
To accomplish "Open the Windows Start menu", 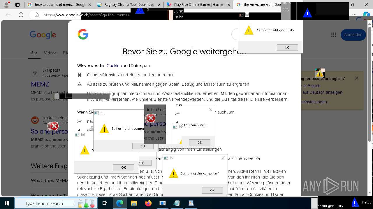I will (6, 203).
